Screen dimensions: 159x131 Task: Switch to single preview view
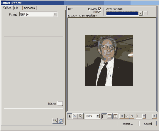[x=104, y=116]
